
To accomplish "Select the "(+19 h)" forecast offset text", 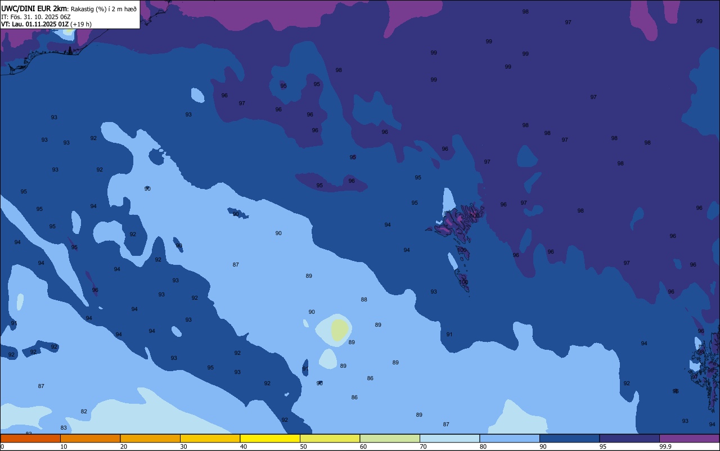I will (81, 24).
